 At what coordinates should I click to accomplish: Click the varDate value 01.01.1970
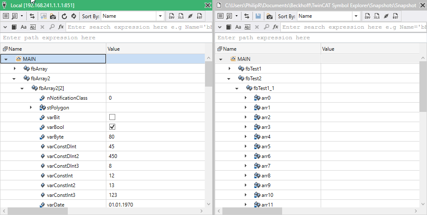point(121,205)
